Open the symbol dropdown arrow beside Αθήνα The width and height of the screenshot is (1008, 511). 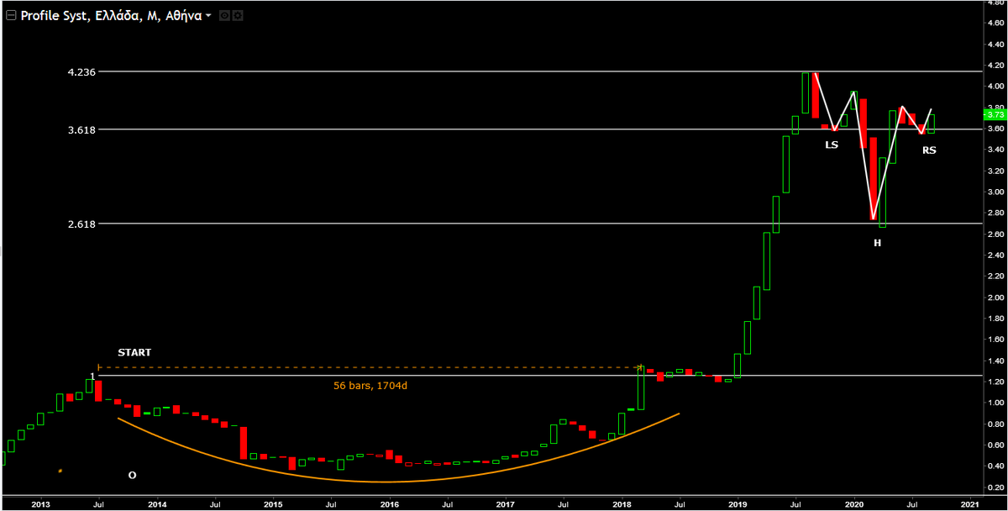coord(207,16)
